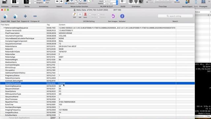Click the Status column sort arrows

tap(208, 15)
